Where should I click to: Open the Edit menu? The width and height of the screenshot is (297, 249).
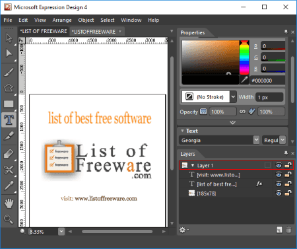[23, 20]
